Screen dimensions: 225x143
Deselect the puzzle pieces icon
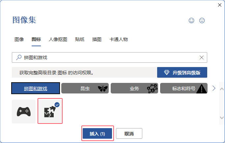tap(50, 111)
